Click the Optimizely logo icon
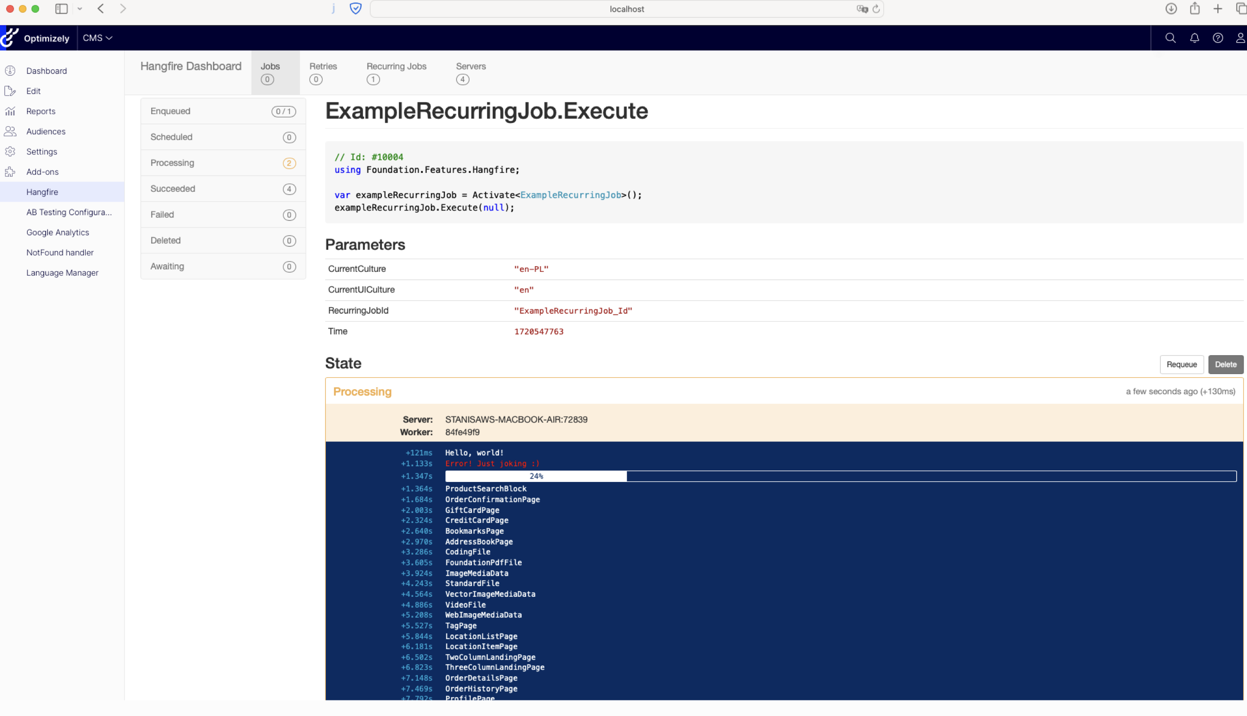 10,38
